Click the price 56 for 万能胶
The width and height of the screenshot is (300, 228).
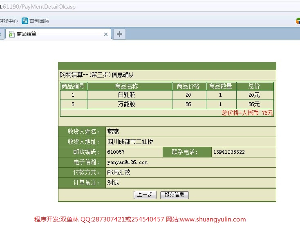click(188, 104)
